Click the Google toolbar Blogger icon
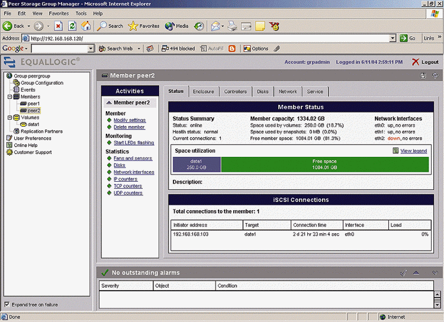This screenshot has width=444, height=322. pyautogui.click(x=232, y=49)
